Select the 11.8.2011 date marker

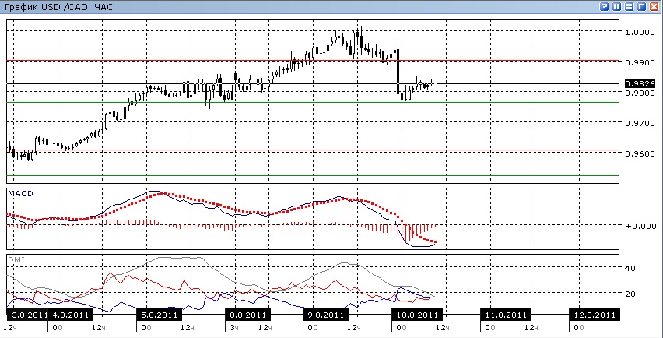point(506,315)
